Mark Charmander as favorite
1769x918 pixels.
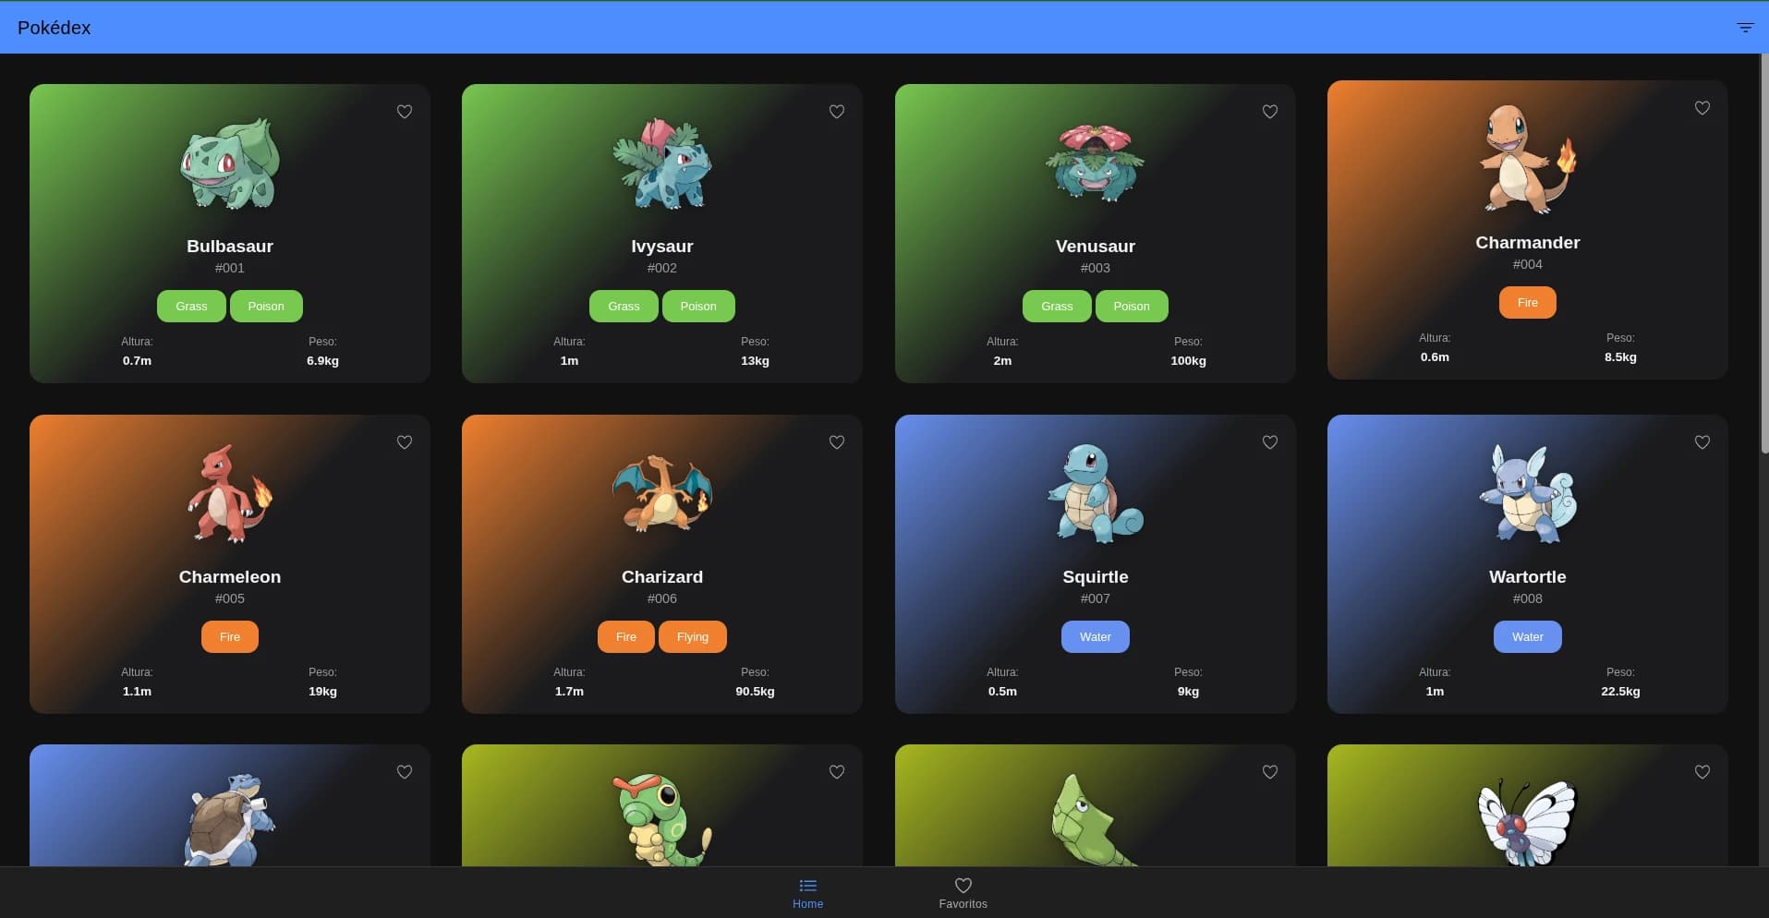[x=1702, y=108]
